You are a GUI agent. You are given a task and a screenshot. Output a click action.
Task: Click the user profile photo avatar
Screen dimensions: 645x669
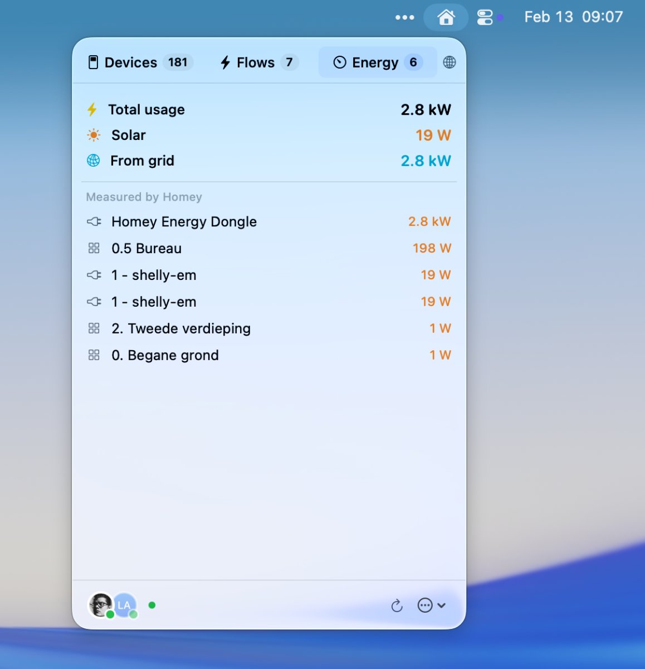100,604
